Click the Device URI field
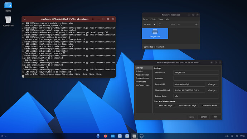247x139 pixels. pos(189,84)
